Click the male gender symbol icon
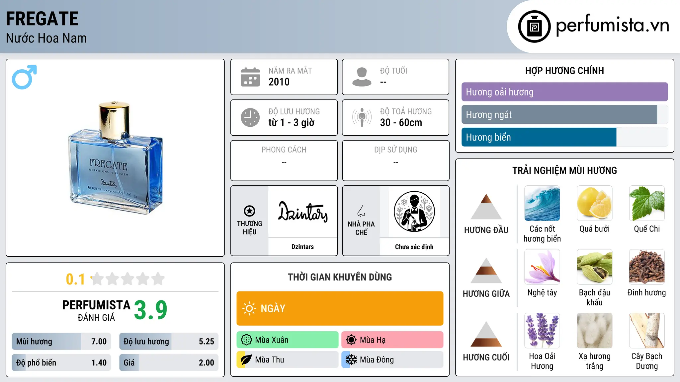Viewport: 680px width, 382px height. [x=24, y=77]
